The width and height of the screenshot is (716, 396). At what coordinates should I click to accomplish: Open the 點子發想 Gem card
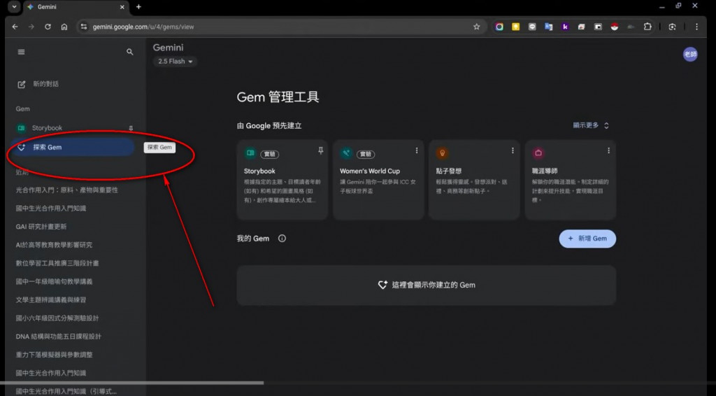click(474, 180)
